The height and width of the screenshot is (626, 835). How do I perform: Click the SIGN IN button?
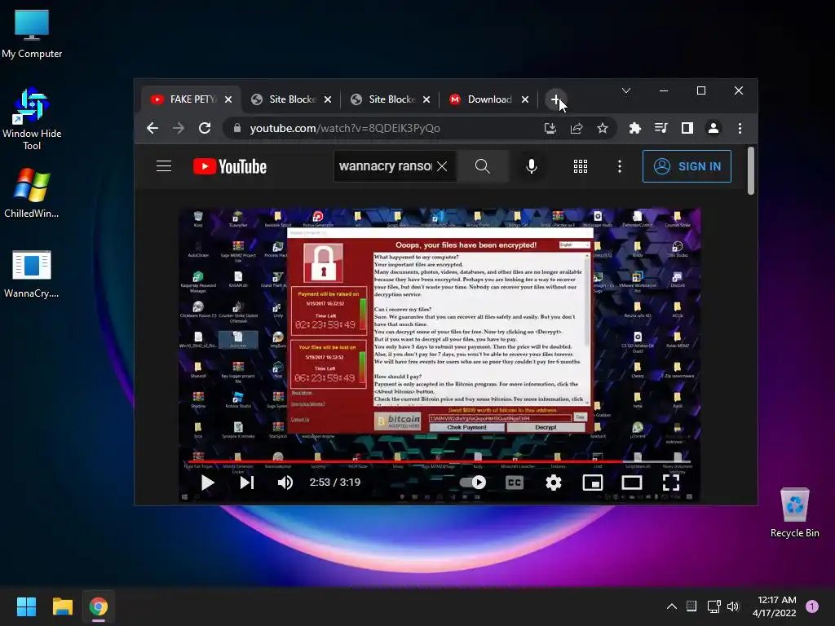point(687,166)
